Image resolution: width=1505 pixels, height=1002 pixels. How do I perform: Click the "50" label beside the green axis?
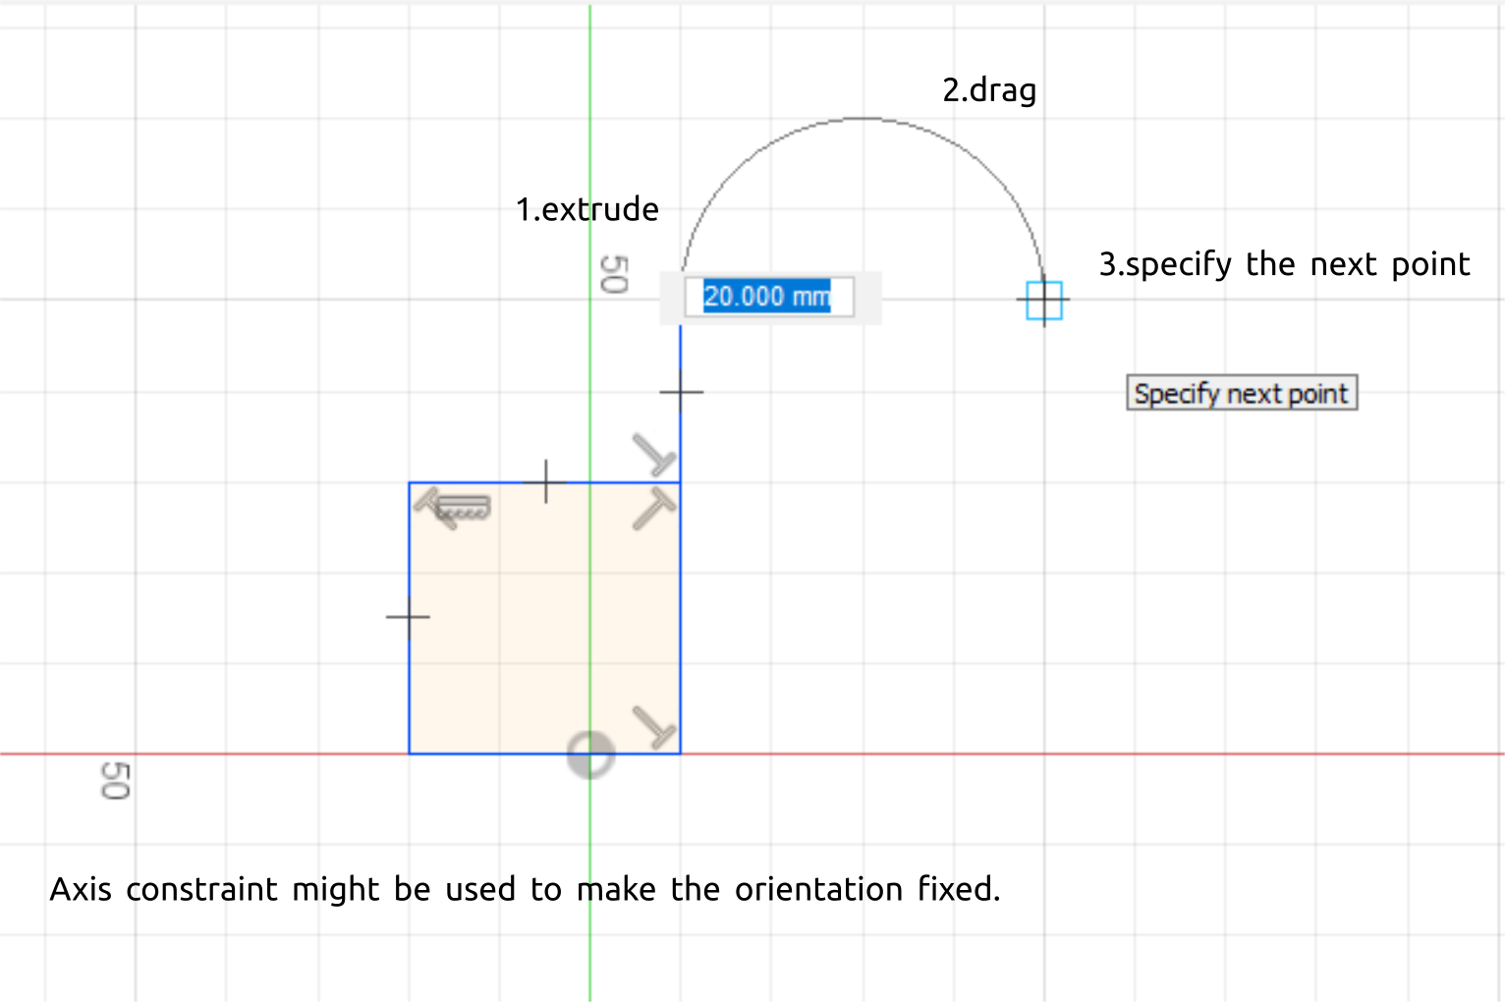(x=614, y=274)
